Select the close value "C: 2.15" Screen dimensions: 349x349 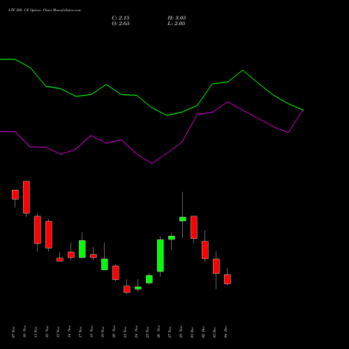pos(121,18)
